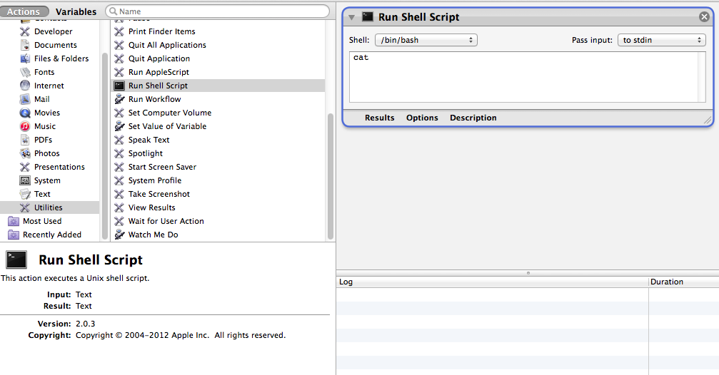719x375 pixels.
Task: Switch to the Variables tab
Action: click(x=76, y=11)
